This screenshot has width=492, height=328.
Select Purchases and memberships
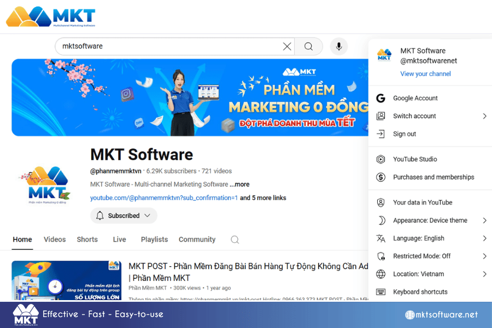(430, 177)
